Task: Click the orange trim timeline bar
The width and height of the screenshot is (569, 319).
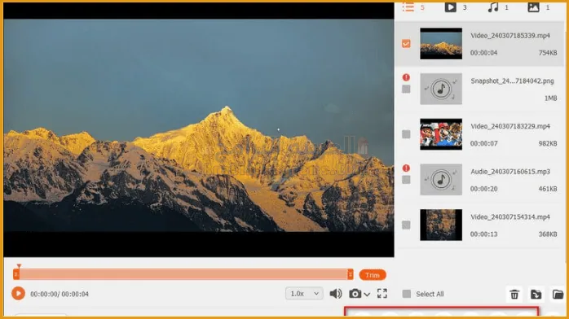Action: [183, 274]
